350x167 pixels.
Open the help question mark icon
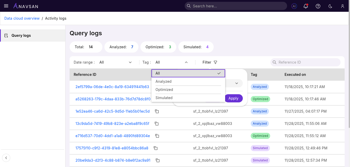(318, 6)
